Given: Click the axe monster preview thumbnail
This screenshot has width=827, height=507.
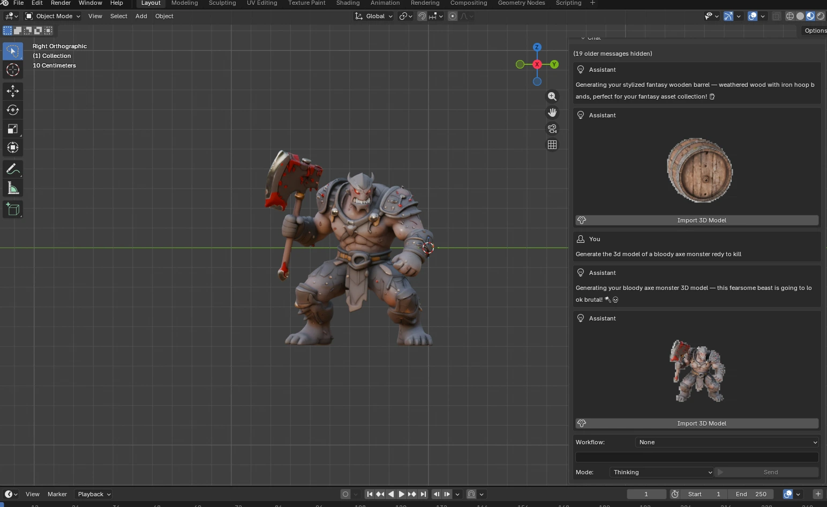Looking at the screenshot, I should (697, 371).
